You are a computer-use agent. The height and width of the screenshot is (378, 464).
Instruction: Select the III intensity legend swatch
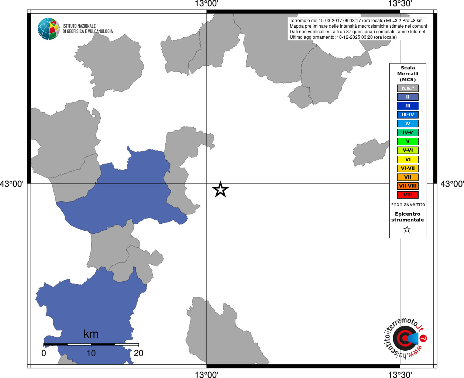click(x=408, y=106)
